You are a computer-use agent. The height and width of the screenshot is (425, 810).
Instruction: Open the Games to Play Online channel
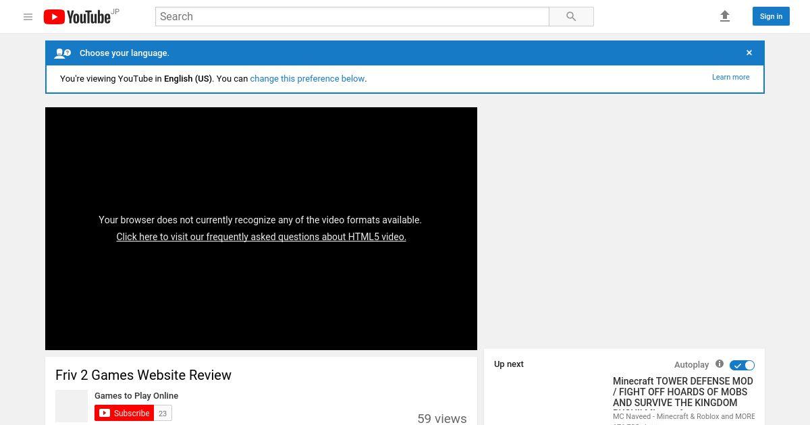coord(136,395)
